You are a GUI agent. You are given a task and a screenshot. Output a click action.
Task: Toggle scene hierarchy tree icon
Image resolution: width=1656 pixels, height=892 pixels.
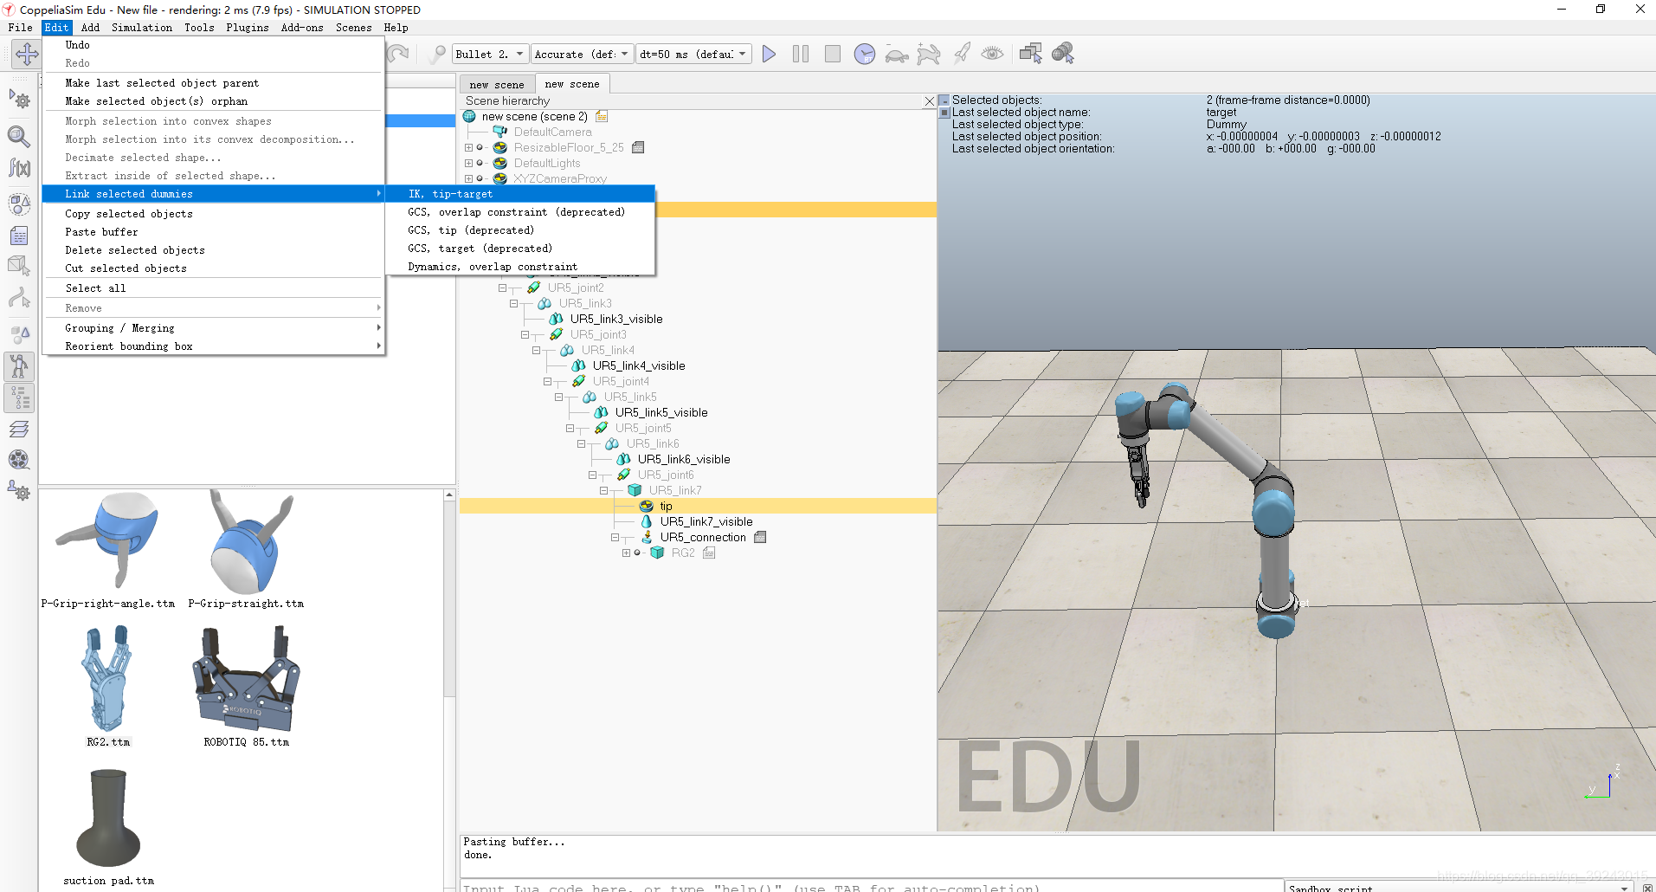coord(19,398)
